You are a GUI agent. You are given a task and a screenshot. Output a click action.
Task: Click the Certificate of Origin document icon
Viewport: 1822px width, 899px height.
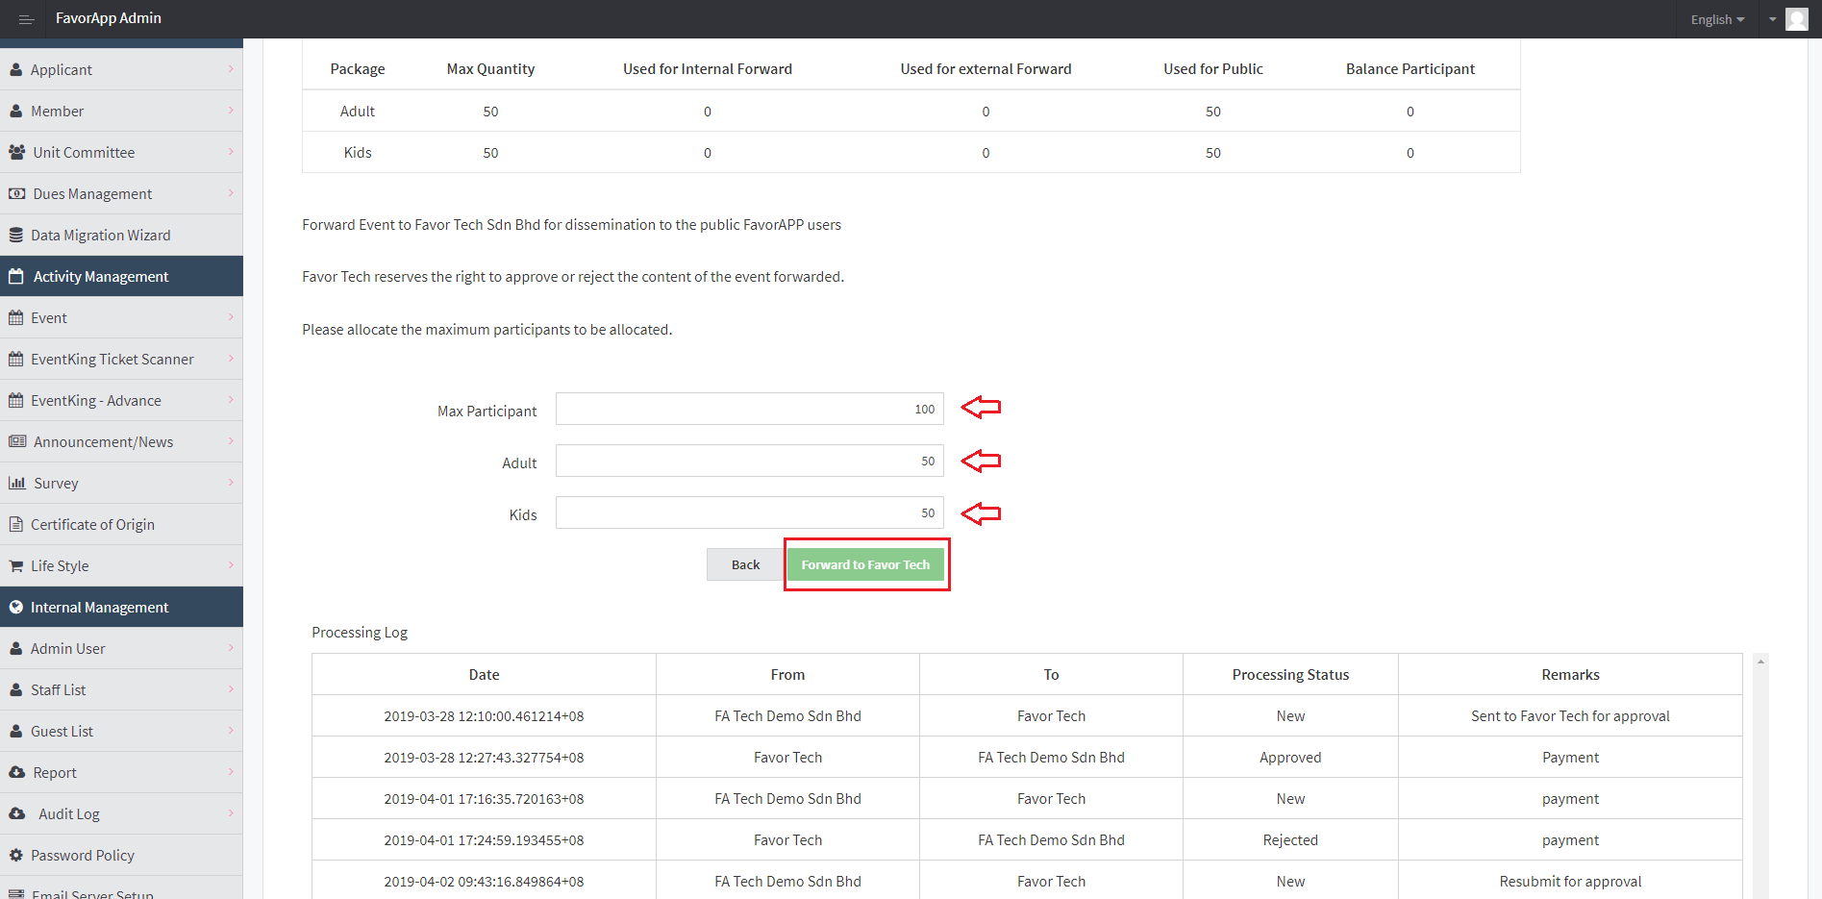[x=15, y=524]
